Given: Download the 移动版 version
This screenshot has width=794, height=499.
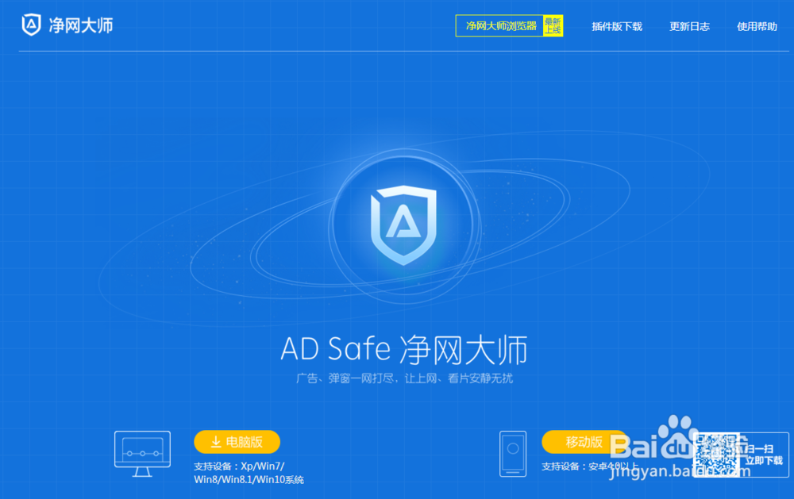Looking at the screenshot, I should pyautogui.click(x=584, y=442).
